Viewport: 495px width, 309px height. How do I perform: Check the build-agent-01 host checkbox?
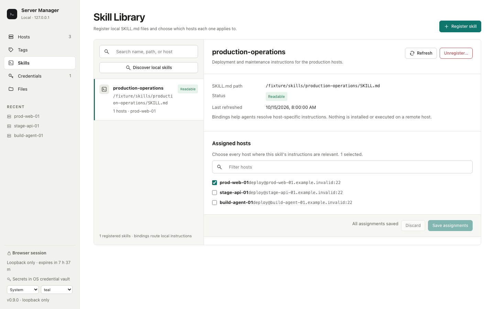[x=214, y=203]
